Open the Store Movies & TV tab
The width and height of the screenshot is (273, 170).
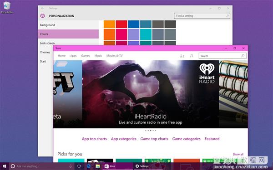click(x=114, y=56)
